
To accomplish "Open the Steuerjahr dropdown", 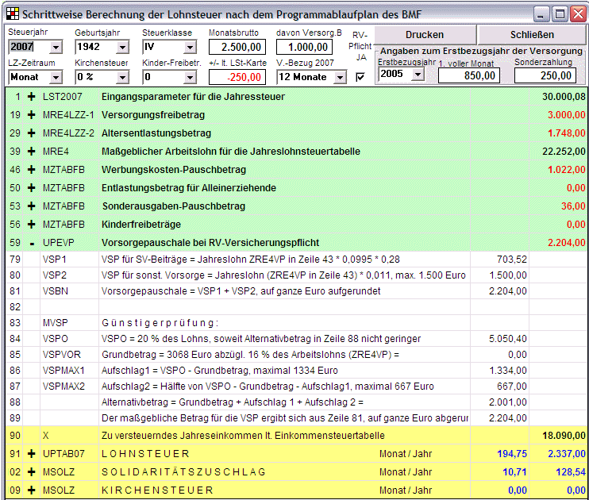I will (x=55, y=47).
